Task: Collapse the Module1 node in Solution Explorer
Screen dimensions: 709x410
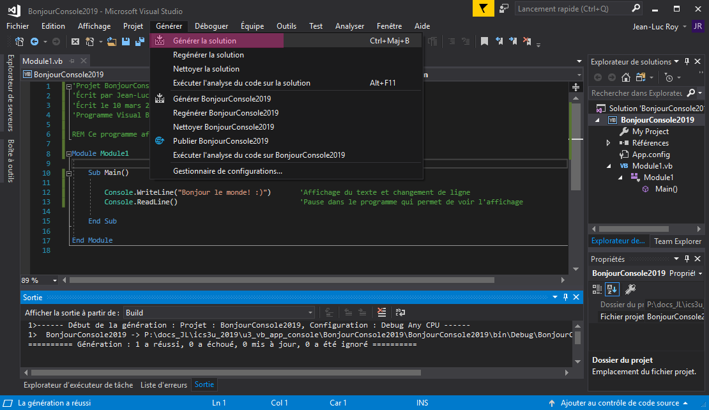Action: [620, 178]
